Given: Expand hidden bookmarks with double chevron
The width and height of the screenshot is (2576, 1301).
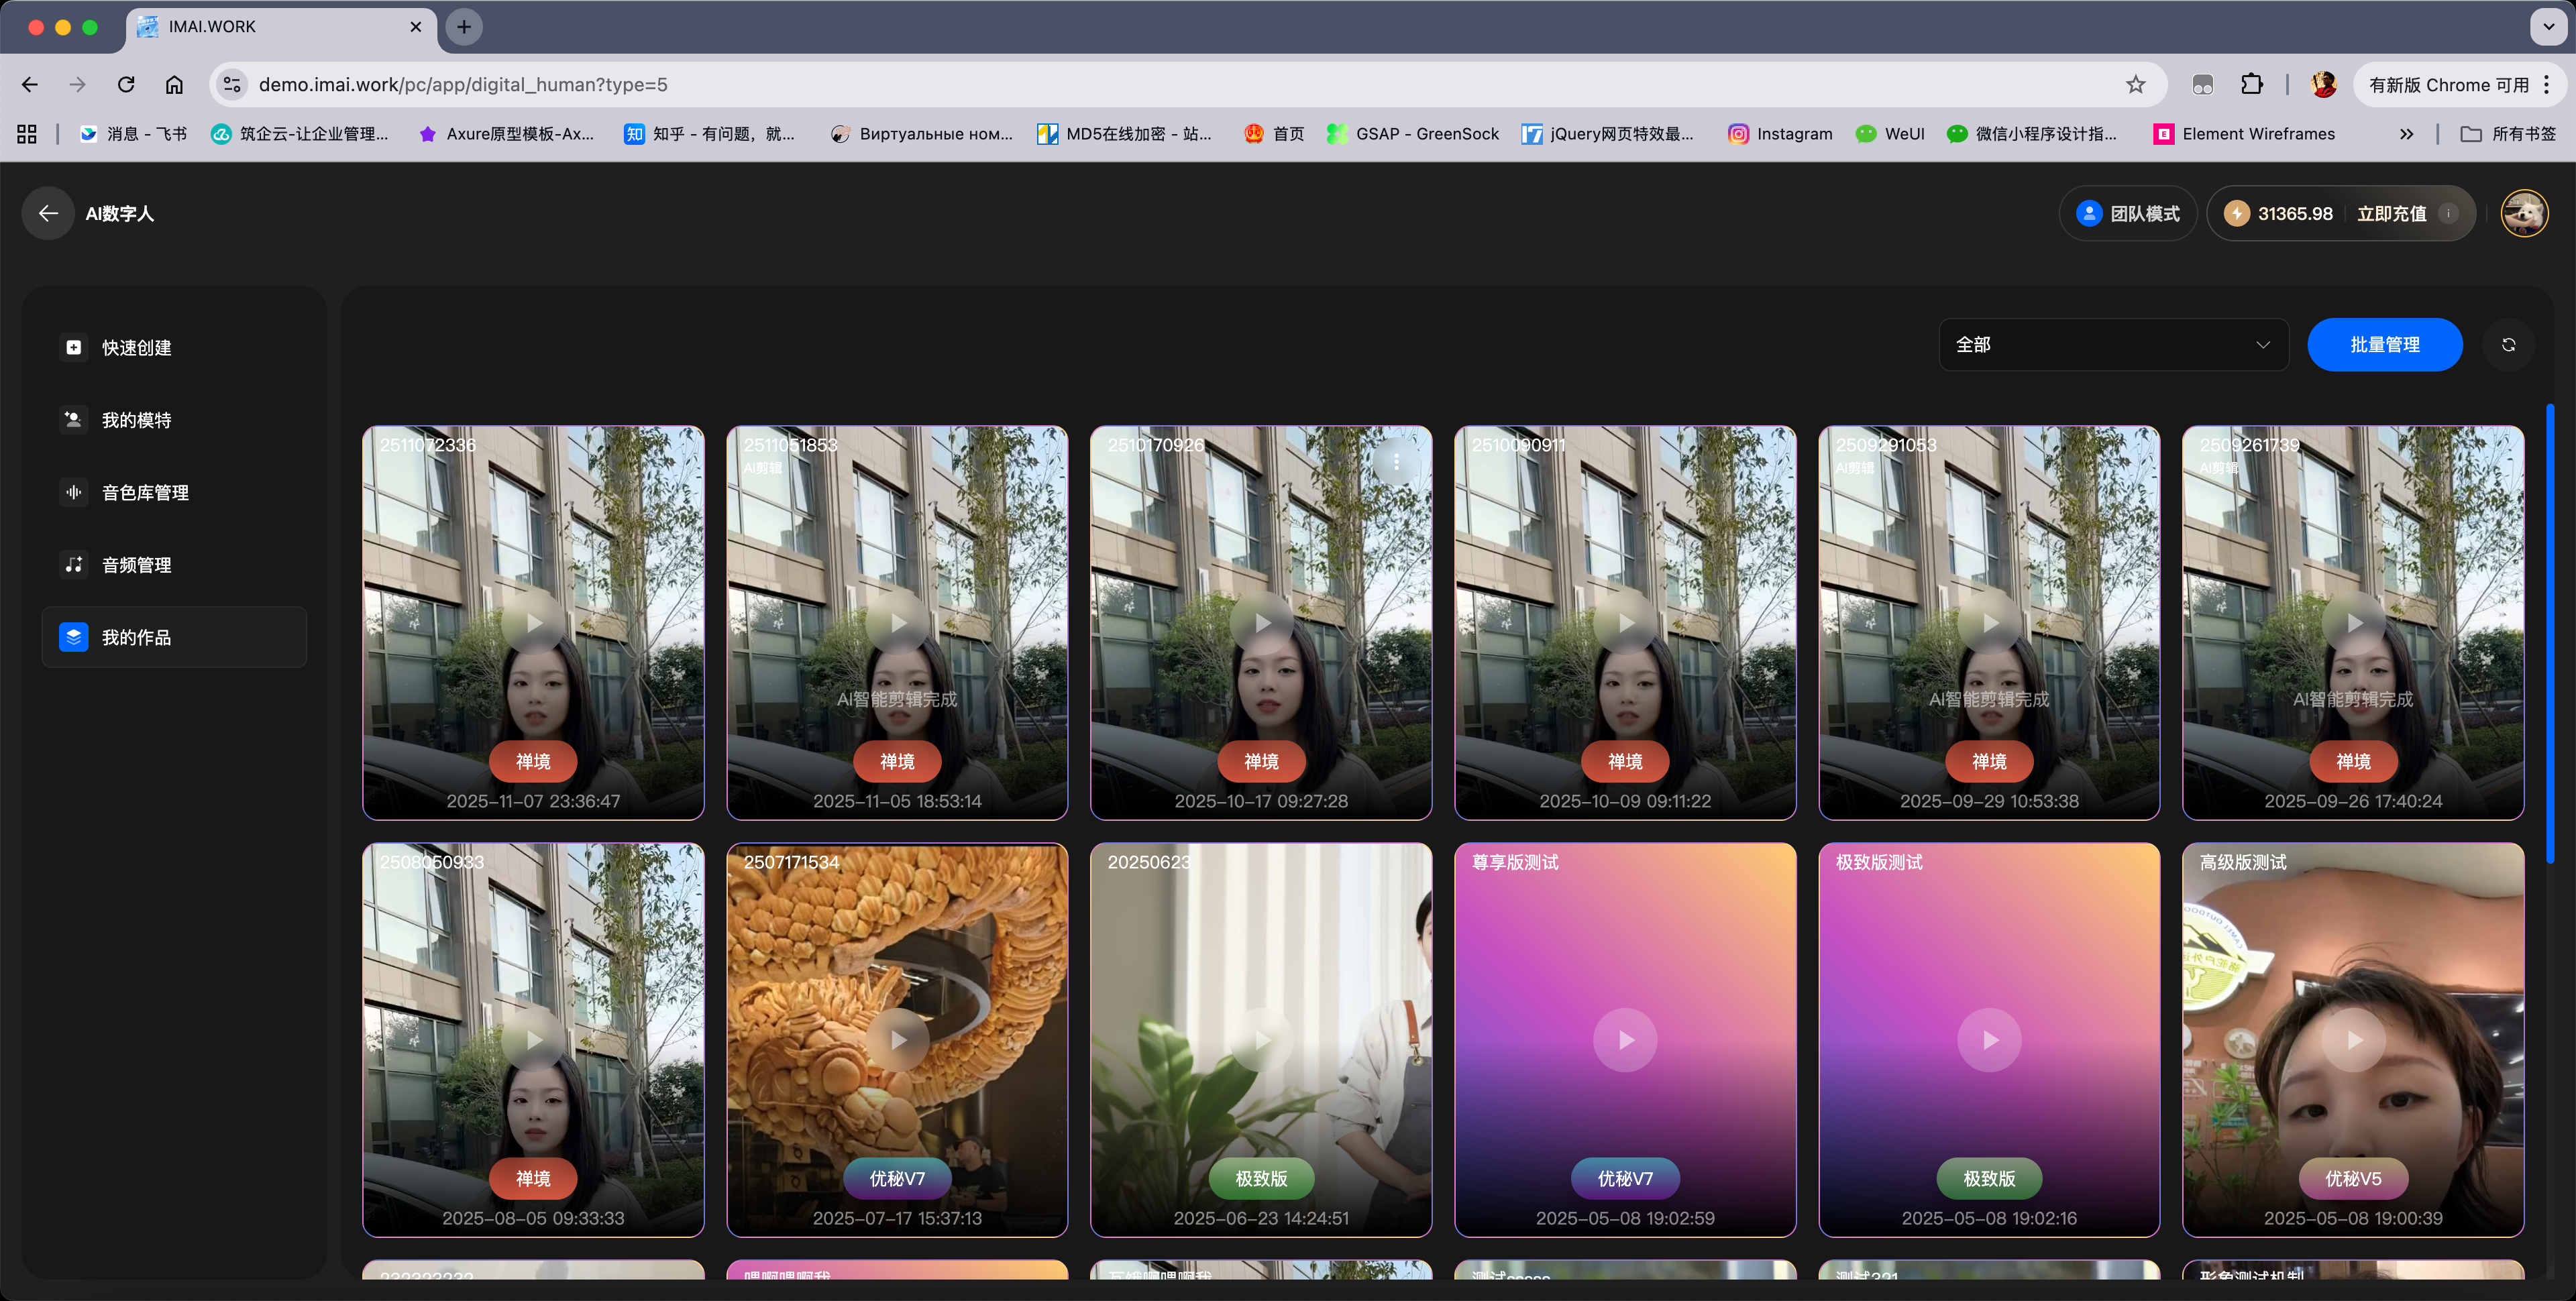Looking at the screenshot, I should [2406, 134].
